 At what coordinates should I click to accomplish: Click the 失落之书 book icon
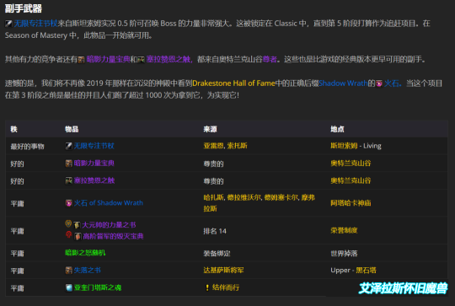coord(68,271)
